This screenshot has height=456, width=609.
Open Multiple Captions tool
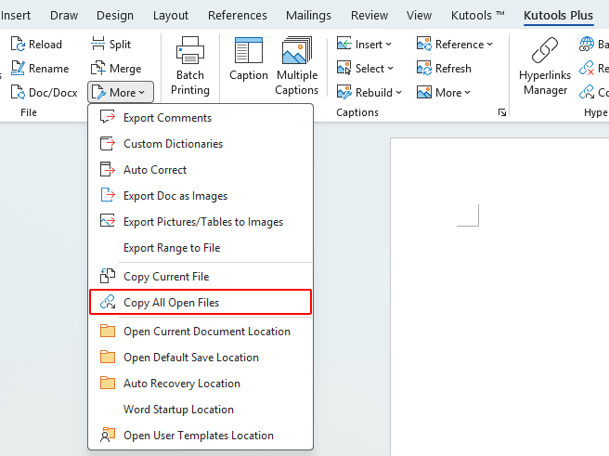297,67
